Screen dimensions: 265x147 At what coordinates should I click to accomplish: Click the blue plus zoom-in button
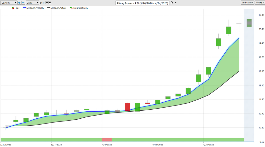click(x=19, y=3)
